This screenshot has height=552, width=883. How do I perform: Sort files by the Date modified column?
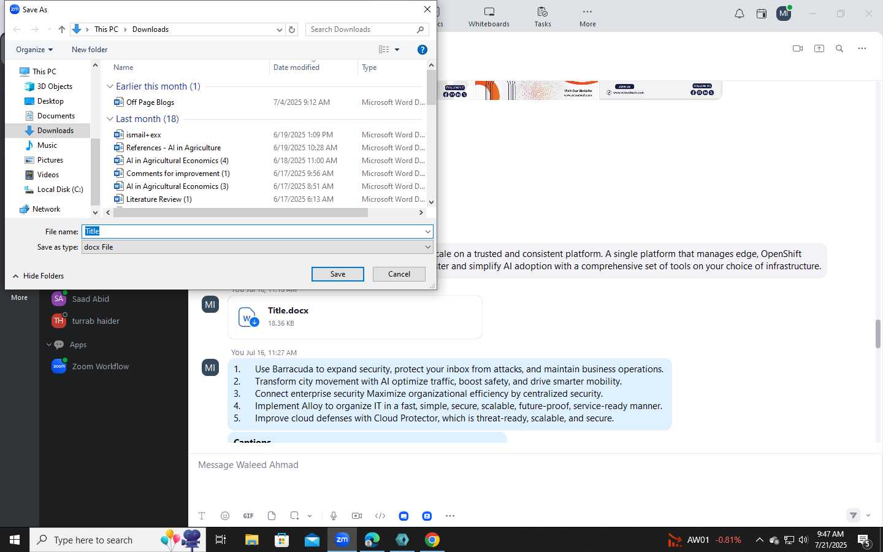point(313,67)
